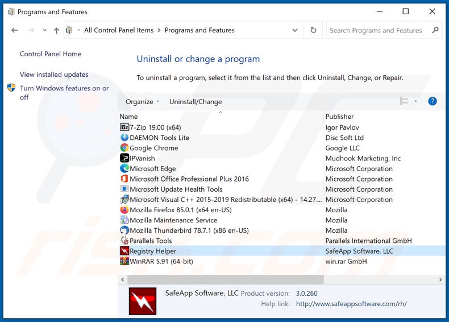Expand the view options dropdown arrow
The image size is (449, 322).
click(416, 101)
